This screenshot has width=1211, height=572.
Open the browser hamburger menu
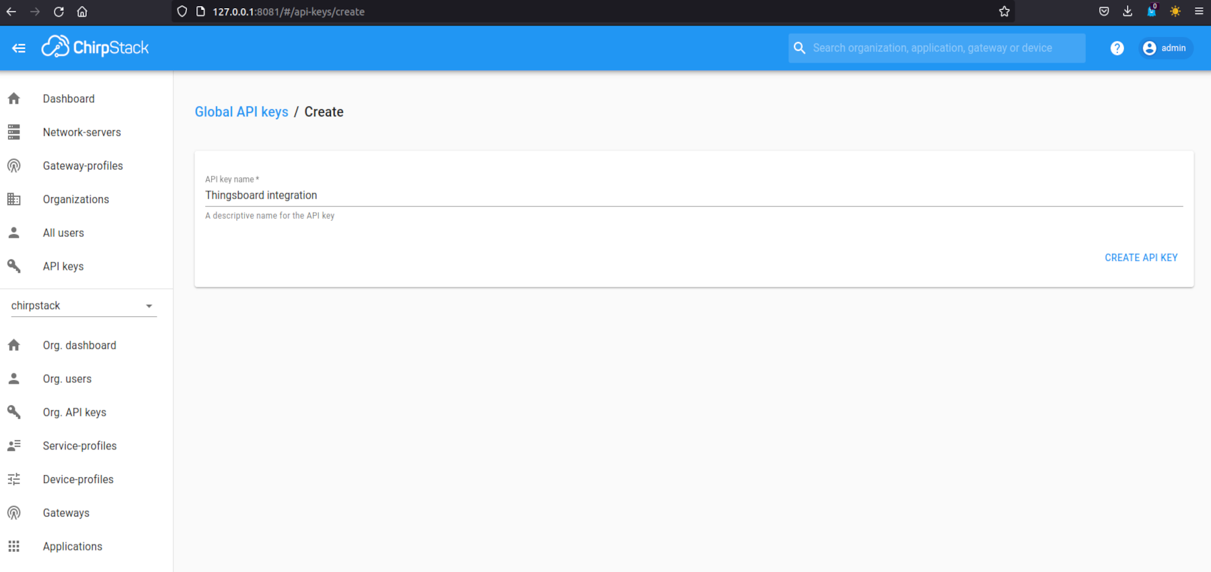pos(1198,11)
